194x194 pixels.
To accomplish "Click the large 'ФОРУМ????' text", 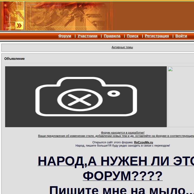I will pyautogui.click(x=123, y=176).
